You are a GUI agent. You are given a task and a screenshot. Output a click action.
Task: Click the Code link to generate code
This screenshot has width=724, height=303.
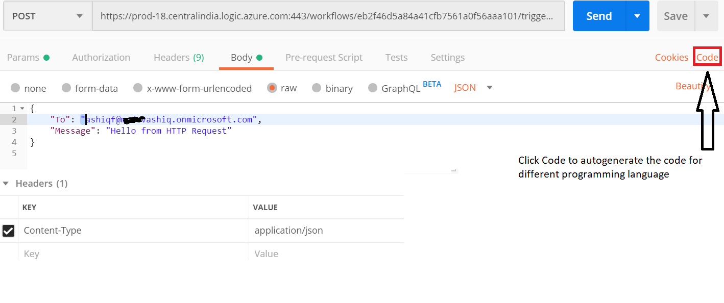pos(707,57)
